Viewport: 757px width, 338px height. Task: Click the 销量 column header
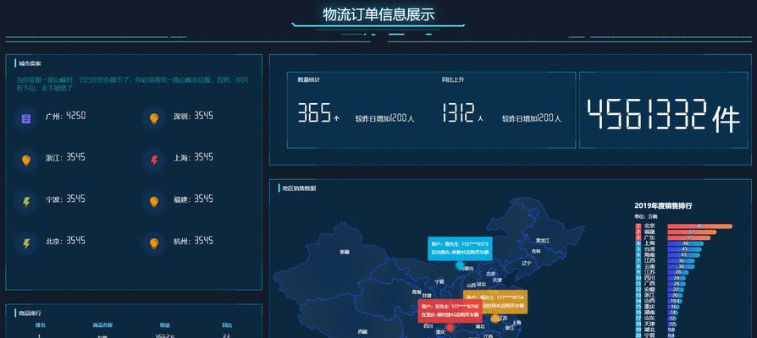pyautogui.click(x=164, y=325)
